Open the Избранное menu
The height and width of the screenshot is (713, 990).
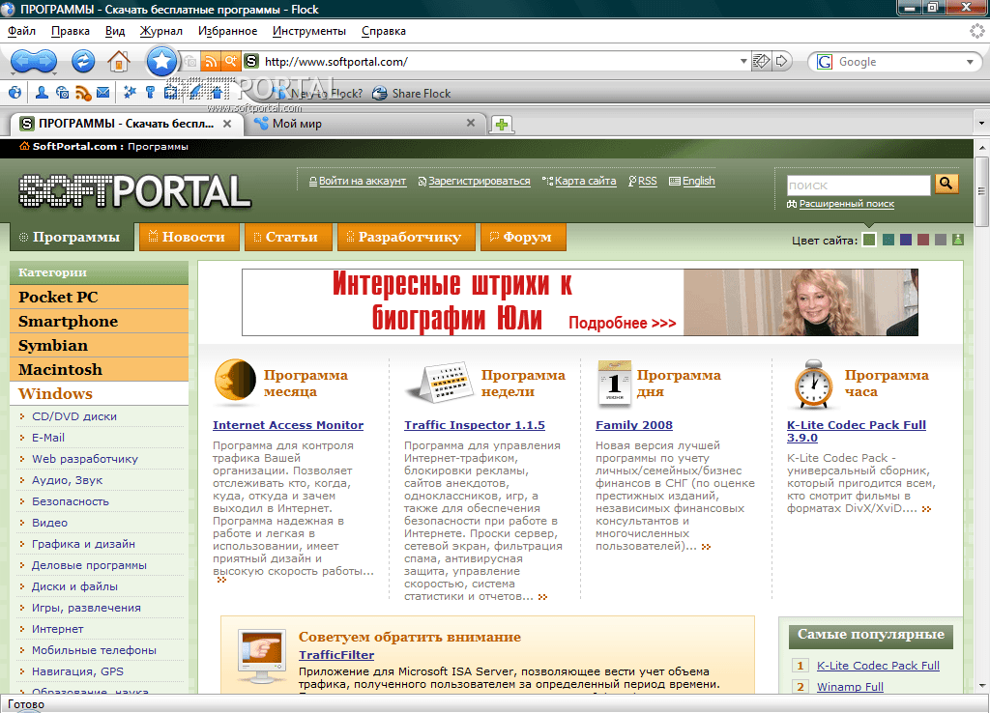[227, 31]
